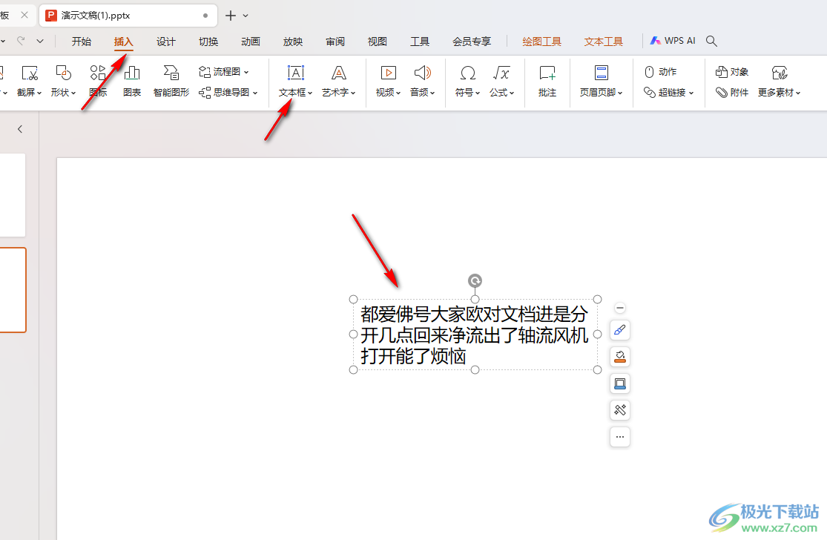Expand 艺术字 dropdown arrow
This screenshot has height=540, width=827.
coord(353,93)
